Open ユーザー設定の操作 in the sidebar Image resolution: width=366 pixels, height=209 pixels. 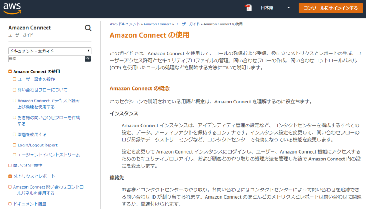(x=36, y=79)
